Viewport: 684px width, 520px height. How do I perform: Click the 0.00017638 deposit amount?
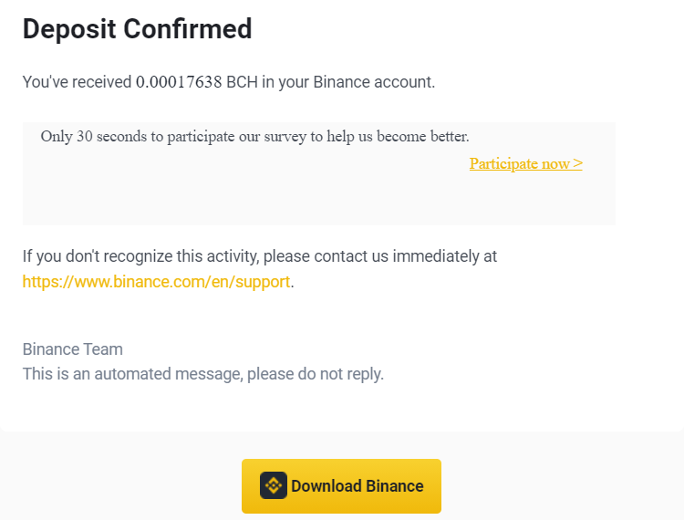(179, 82)
